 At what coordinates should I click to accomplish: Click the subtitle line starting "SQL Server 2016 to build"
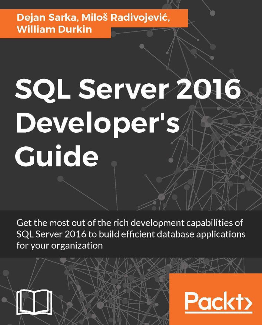pyautogui.click(x=131, y=234)
